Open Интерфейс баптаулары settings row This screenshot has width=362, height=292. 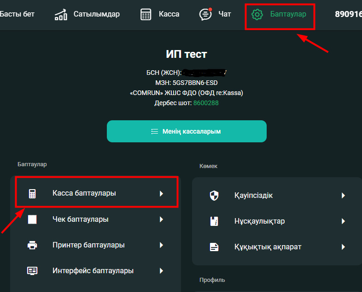(x=97, y=271)
